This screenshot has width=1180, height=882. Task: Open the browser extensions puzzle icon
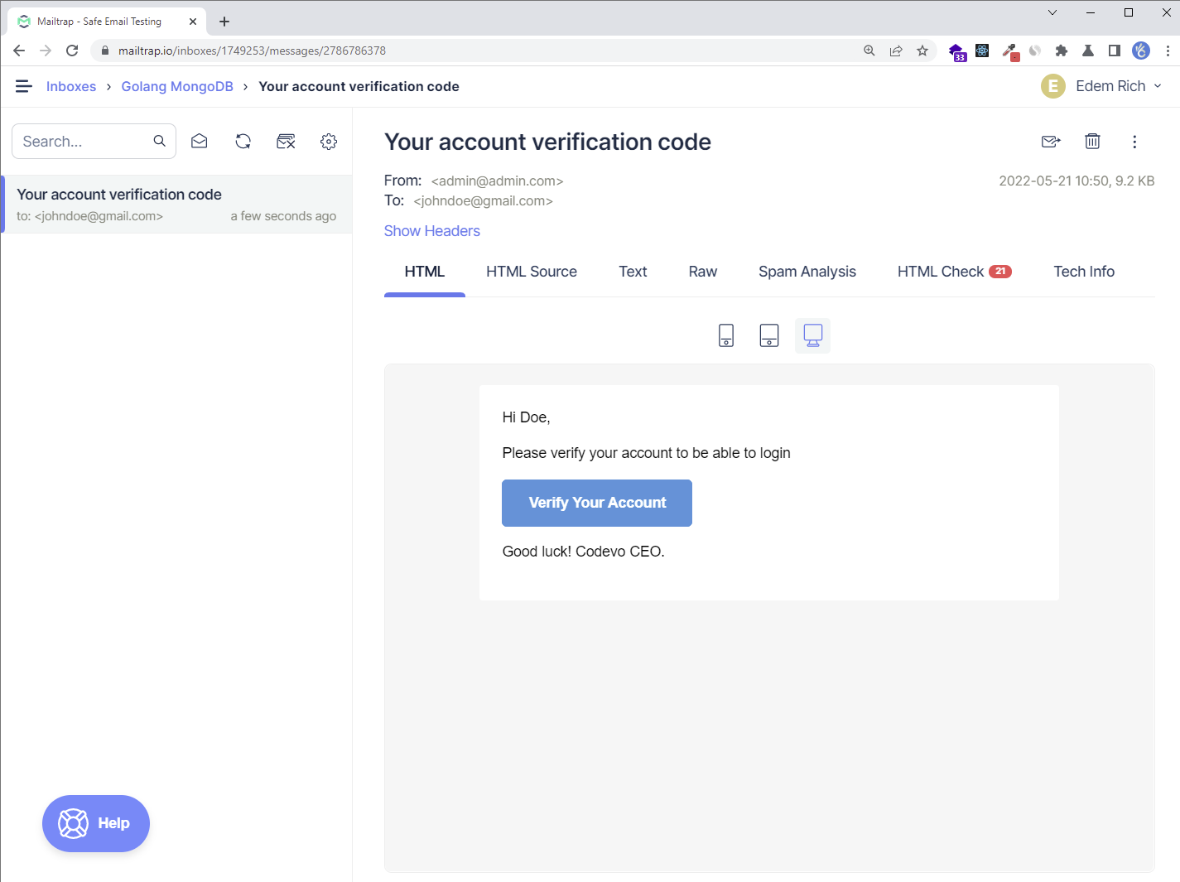(1062, 51)
